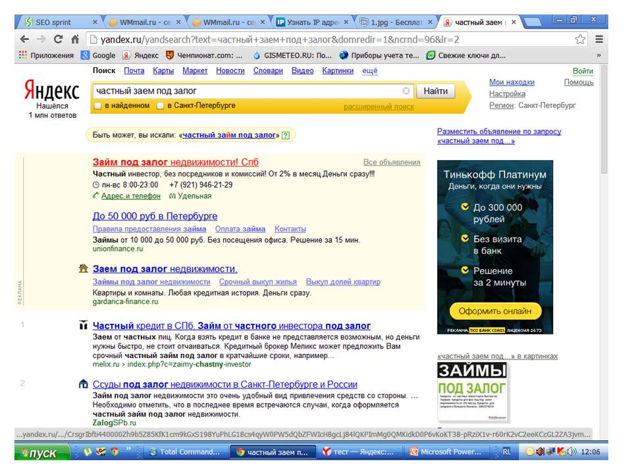This screenshot has height=474, width=632.
Task: Switch to the Узнать IP адрес tab
Action: tap(313, 22)
